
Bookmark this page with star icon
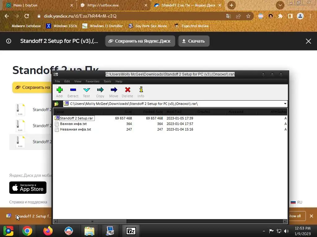click(248, 16)
